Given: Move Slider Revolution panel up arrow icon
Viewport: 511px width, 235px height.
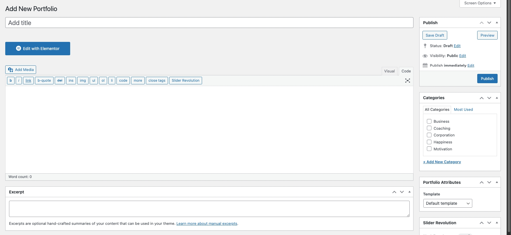Looking at the screenshot, I should (x=482, y=223).
